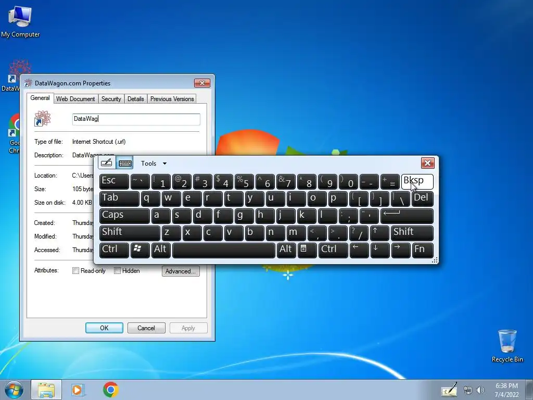Image resolution: width=533 pixels, height=400 pixels.
Task: Cancel the Properties dialog
Action: pos(146,328)
